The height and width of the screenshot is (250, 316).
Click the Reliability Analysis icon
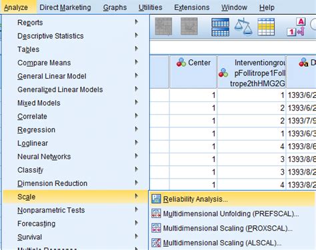156,199
